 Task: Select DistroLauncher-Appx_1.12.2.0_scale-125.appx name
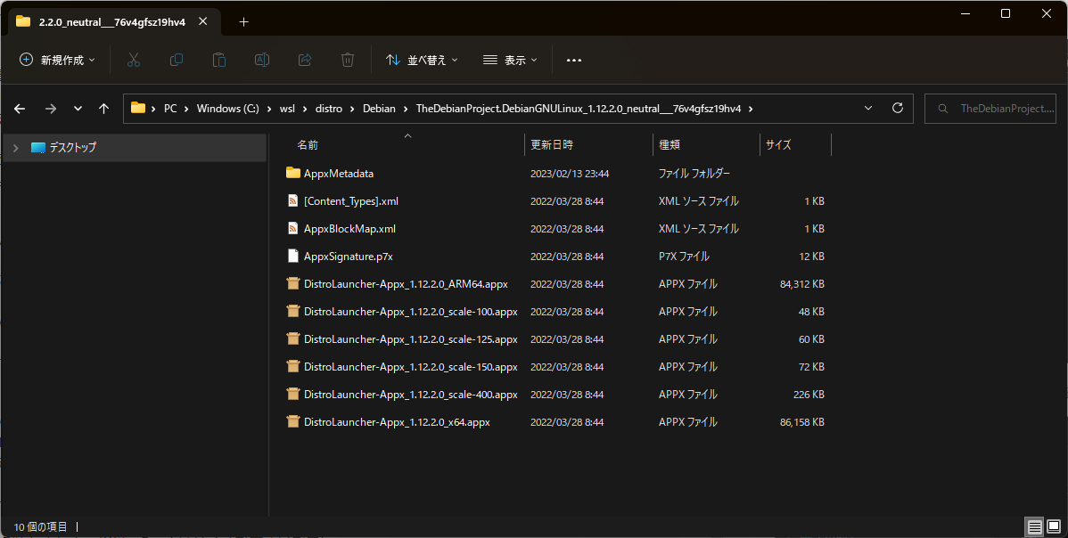click(411, 338)
